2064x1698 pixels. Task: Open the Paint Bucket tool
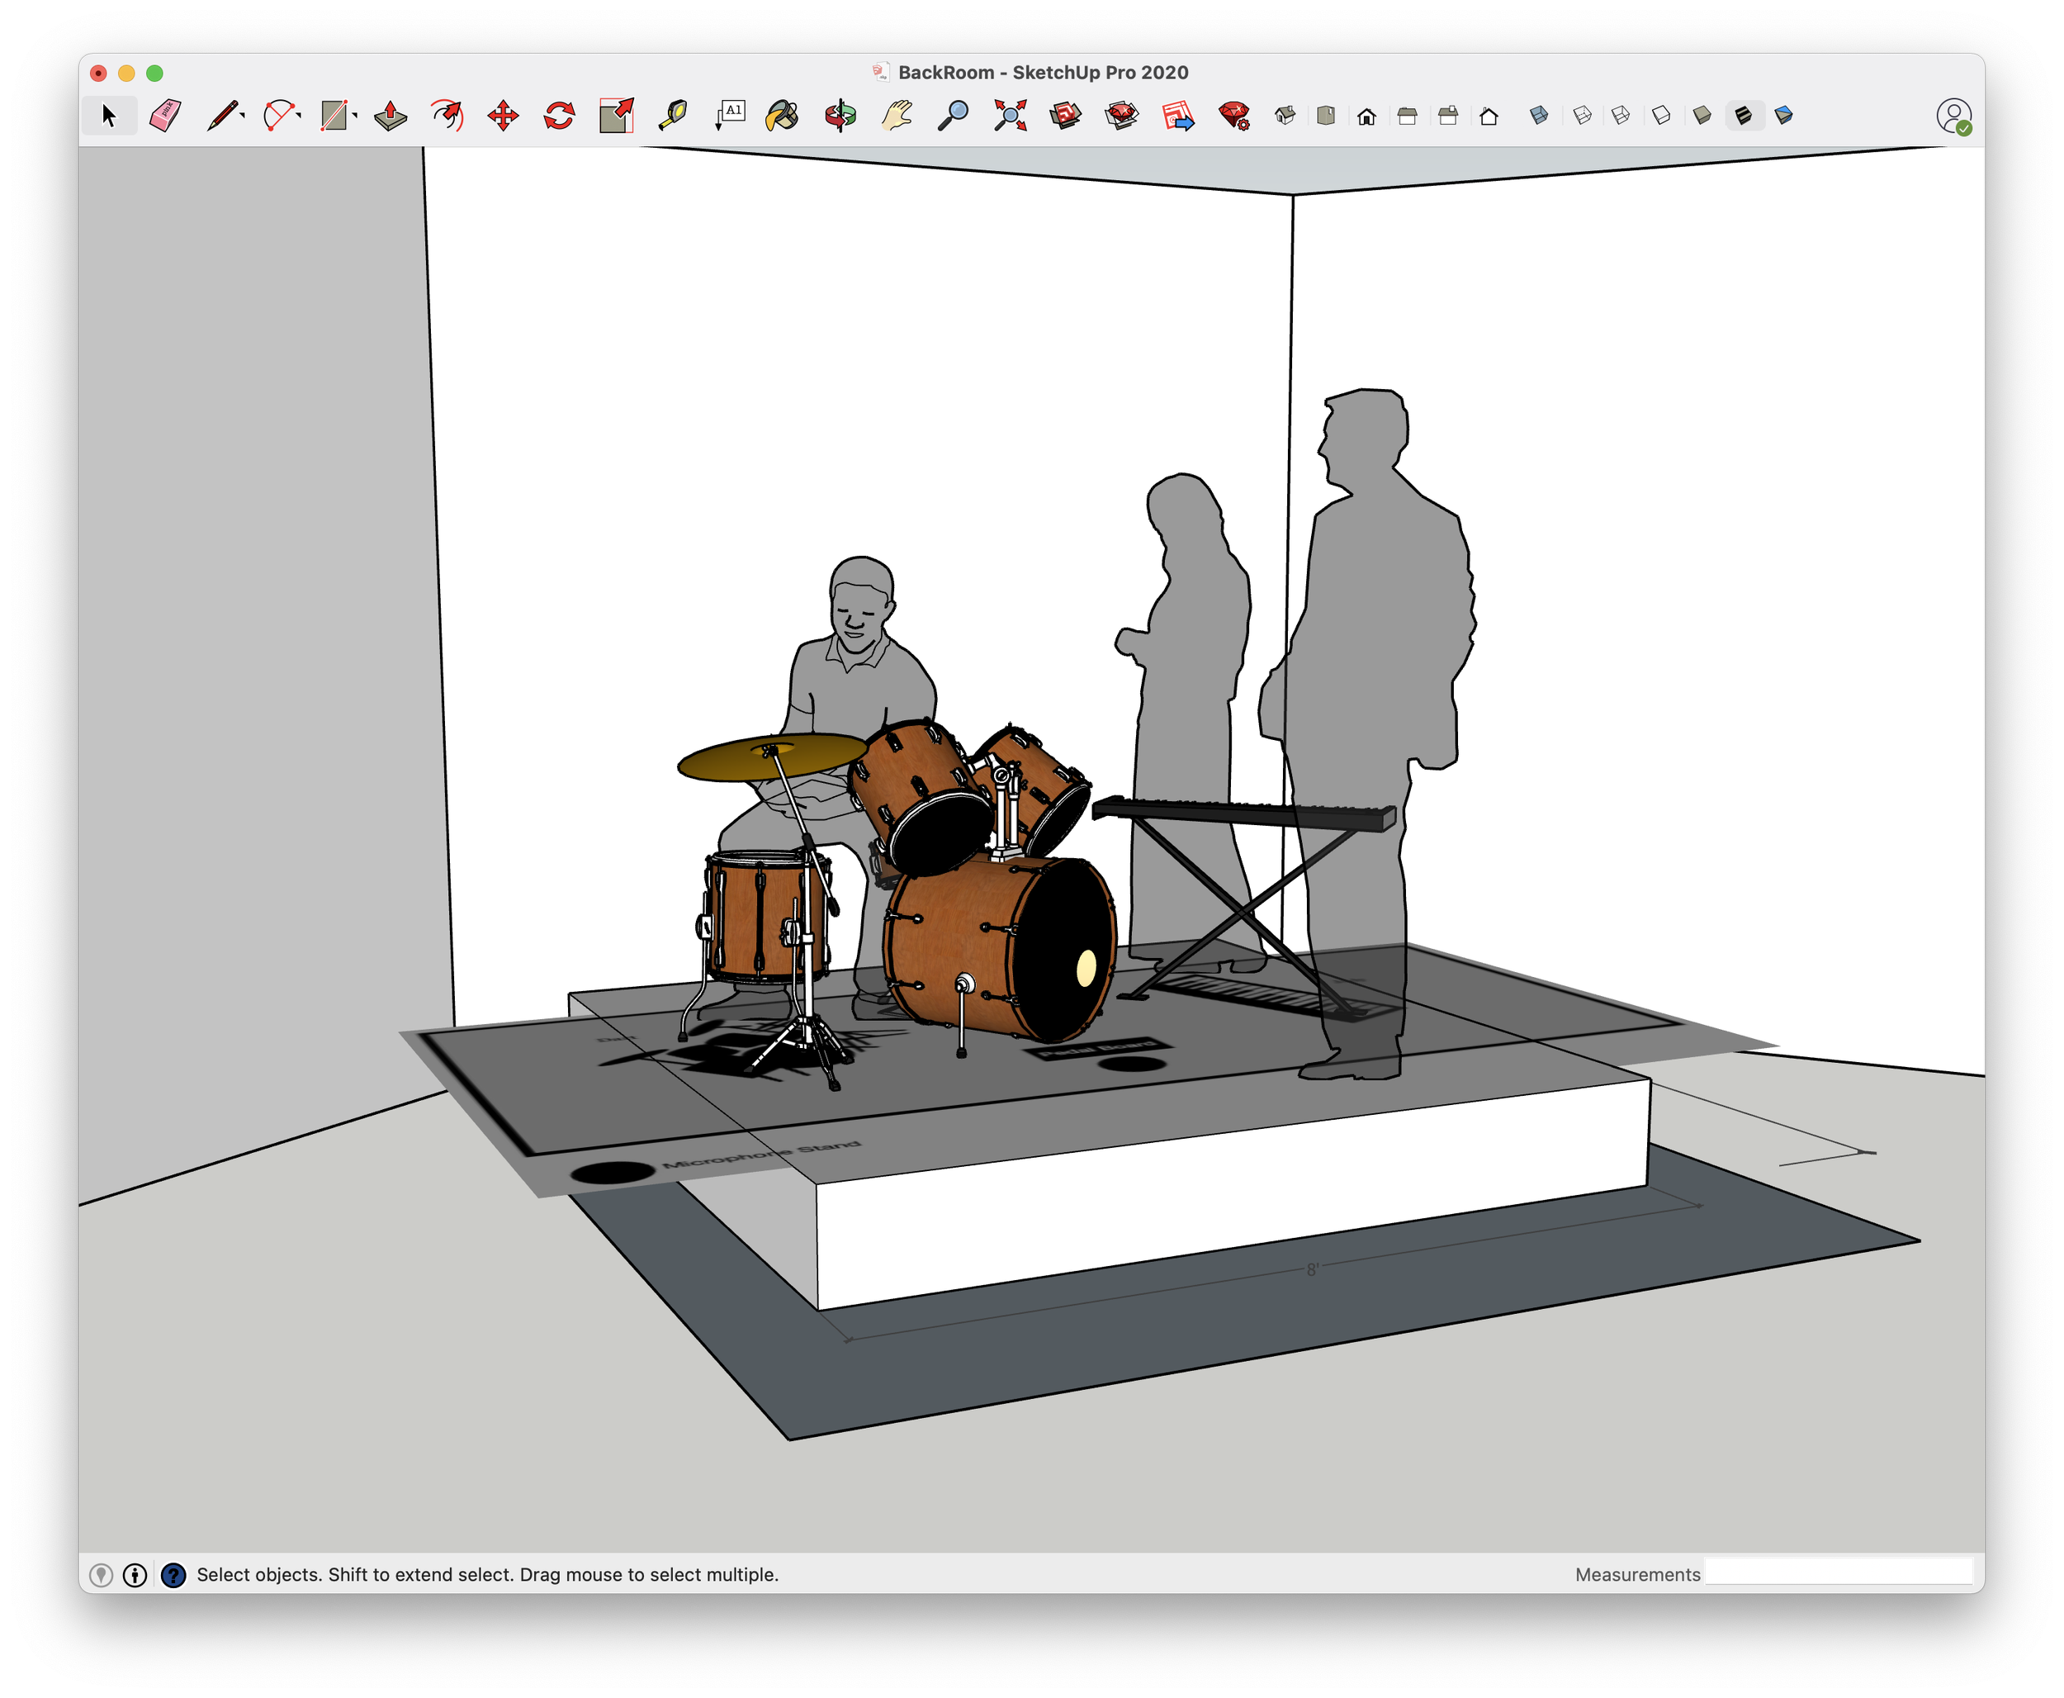[x=782, y=116]
